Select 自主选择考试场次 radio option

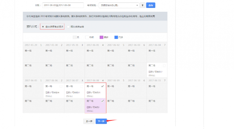tap(43, 27)
